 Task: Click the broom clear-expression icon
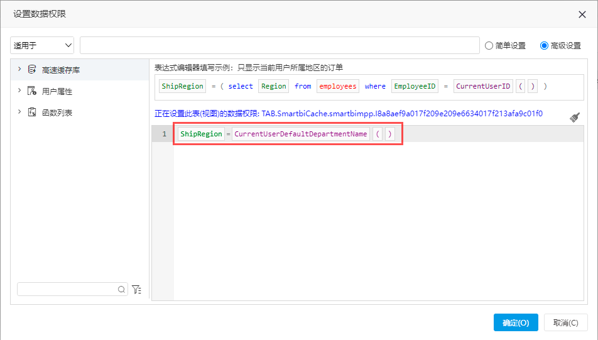pos(575,117)
